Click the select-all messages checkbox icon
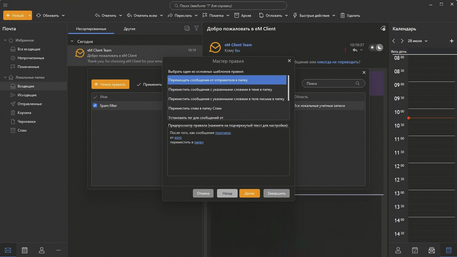This screenshot has width=457, height=257. tap(187, 28)
